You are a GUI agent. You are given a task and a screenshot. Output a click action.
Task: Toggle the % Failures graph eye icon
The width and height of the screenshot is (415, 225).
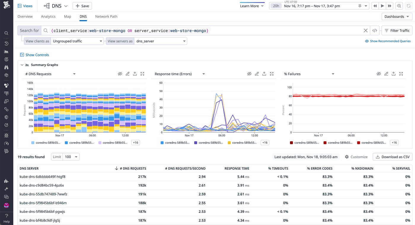(379, 74)
